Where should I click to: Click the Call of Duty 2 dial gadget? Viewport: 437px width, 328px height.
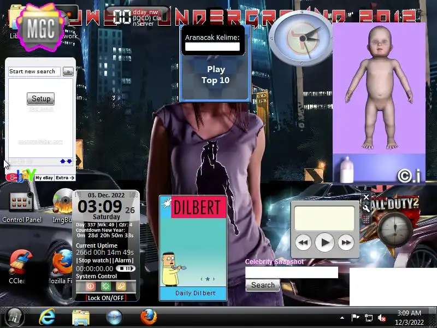coord(394,229)
